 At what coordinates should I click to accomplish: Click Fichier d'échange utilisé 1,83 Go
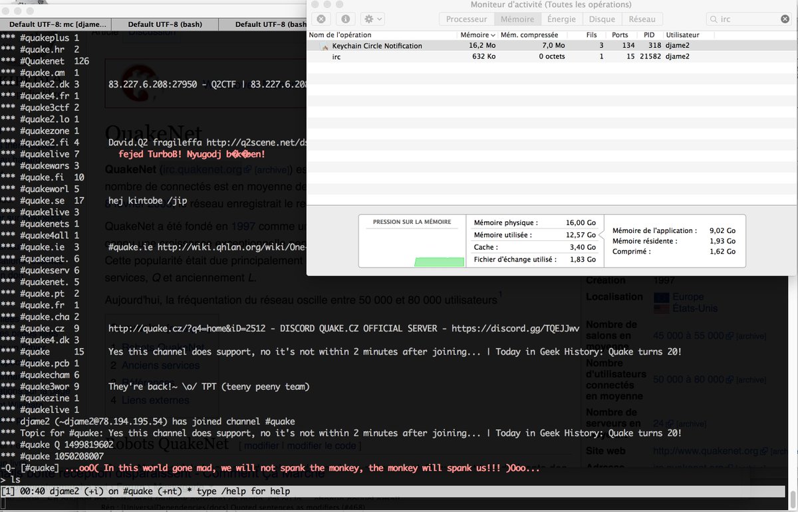coord(535,259)
